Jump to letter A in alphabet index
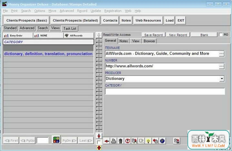232x151 pixels. pos(99,41)
